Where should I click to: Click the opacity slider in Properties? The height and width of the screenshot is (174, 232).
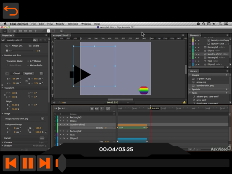click(x=22, y=51)
